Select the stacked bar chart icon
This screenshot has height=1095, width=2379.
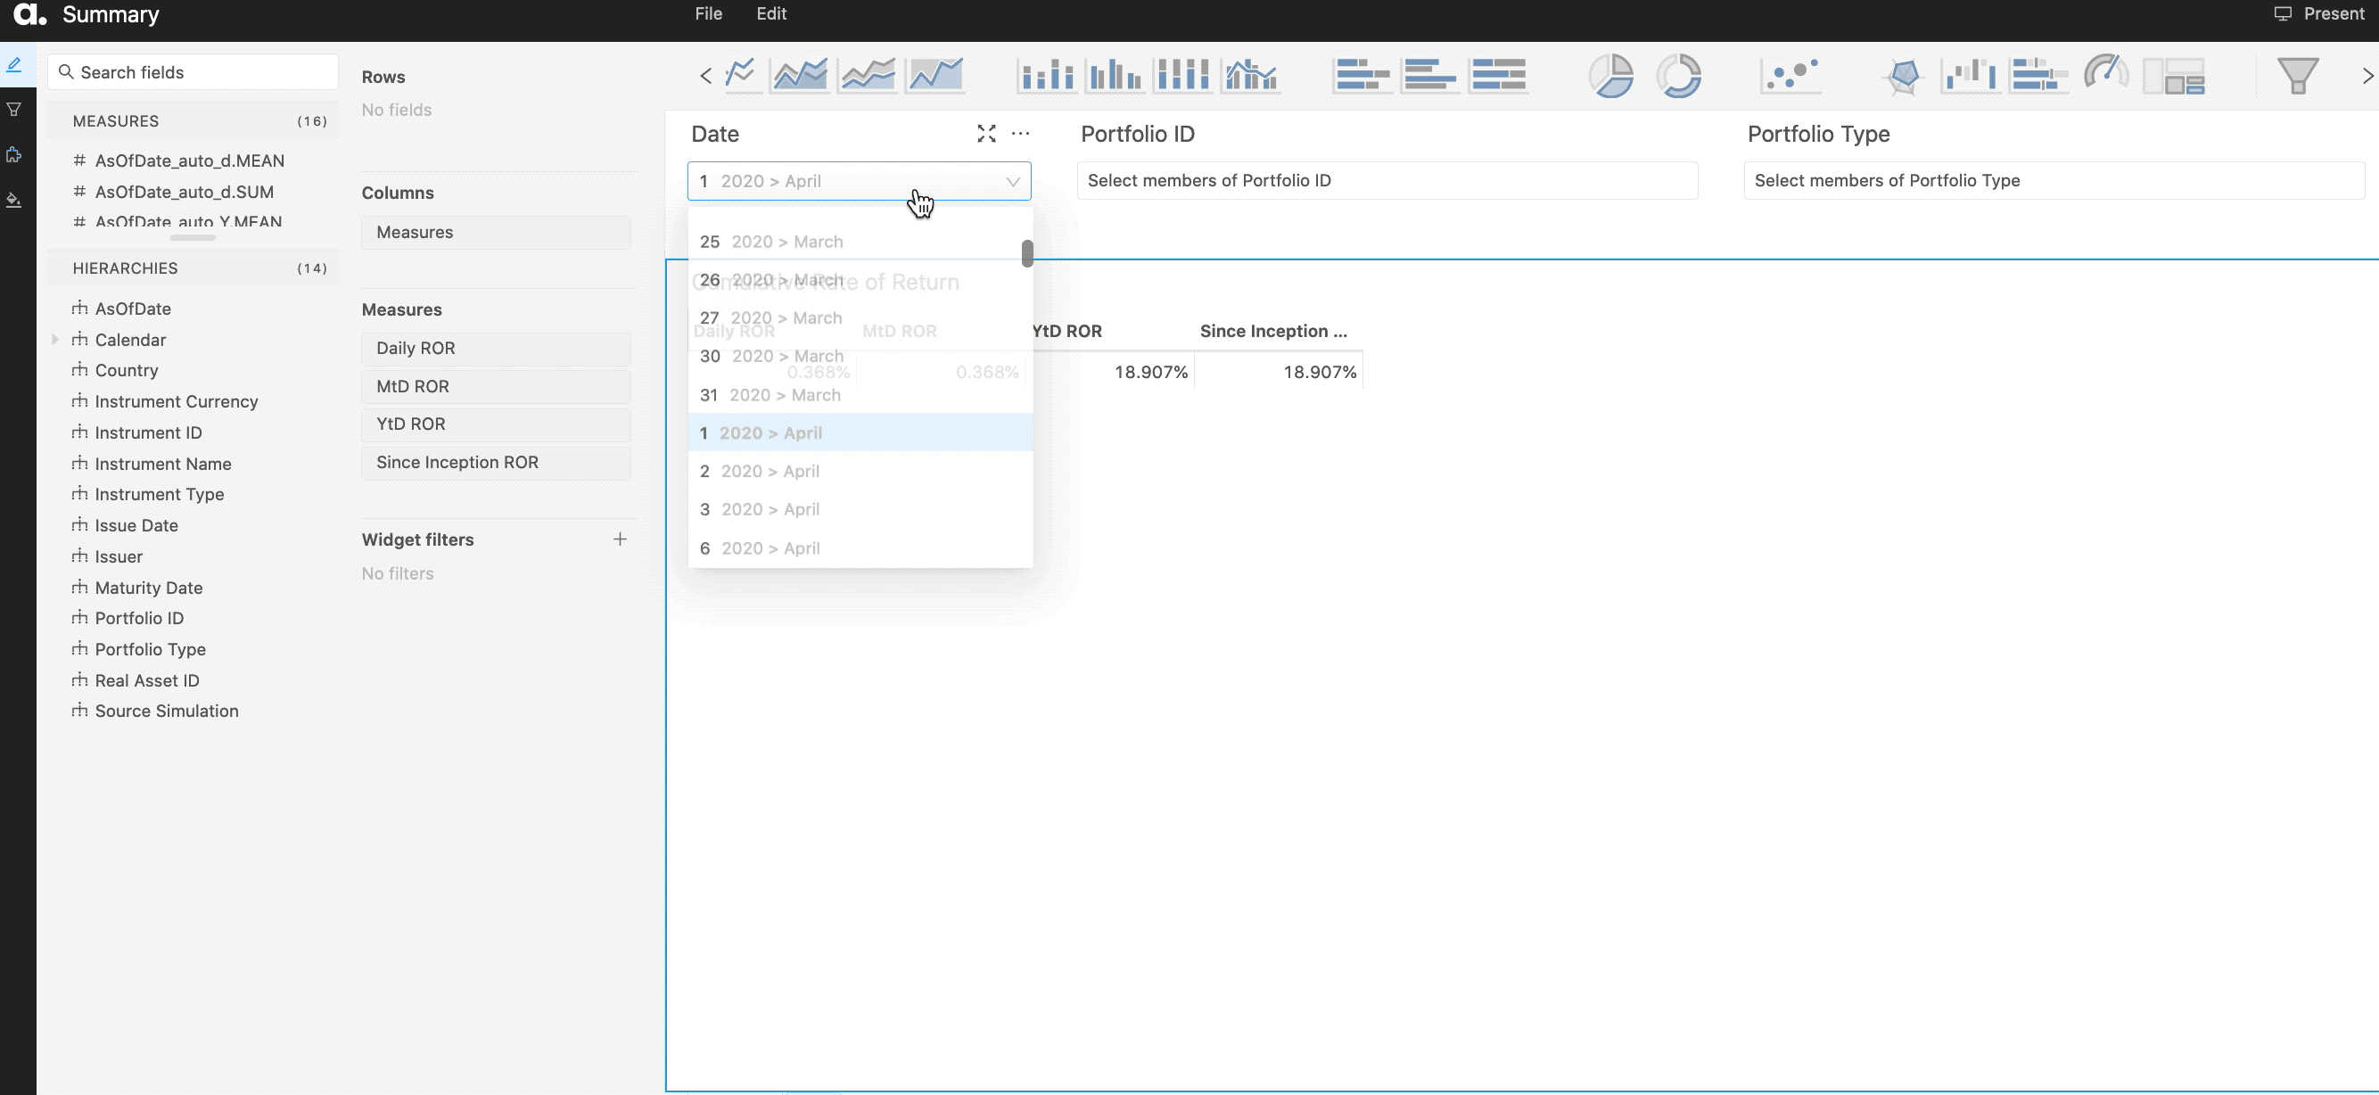[1362, 74]
